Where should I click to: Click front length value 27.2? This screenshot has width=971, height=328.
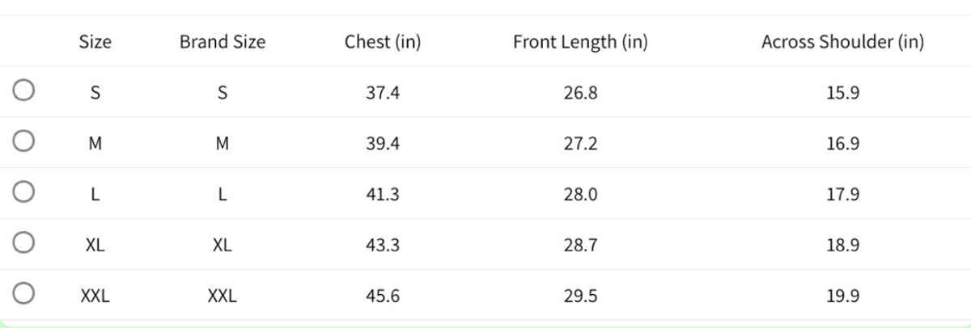(x=580, y=144)
